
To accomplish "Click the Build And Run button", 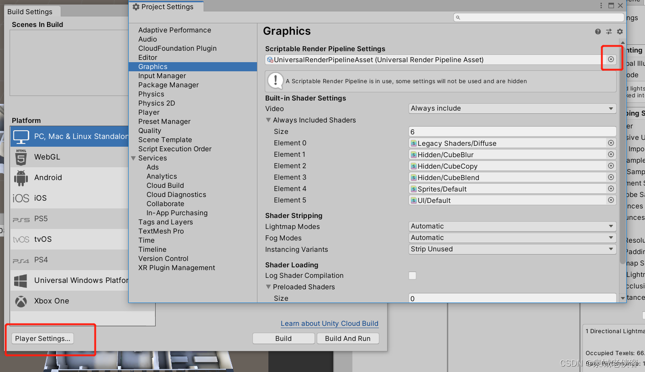I will (x=348, y=338).
